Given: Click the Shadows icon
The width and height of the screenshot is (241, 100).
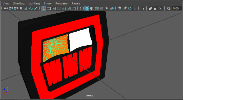Looking at the screenshot, I should (x=112, y=8).
